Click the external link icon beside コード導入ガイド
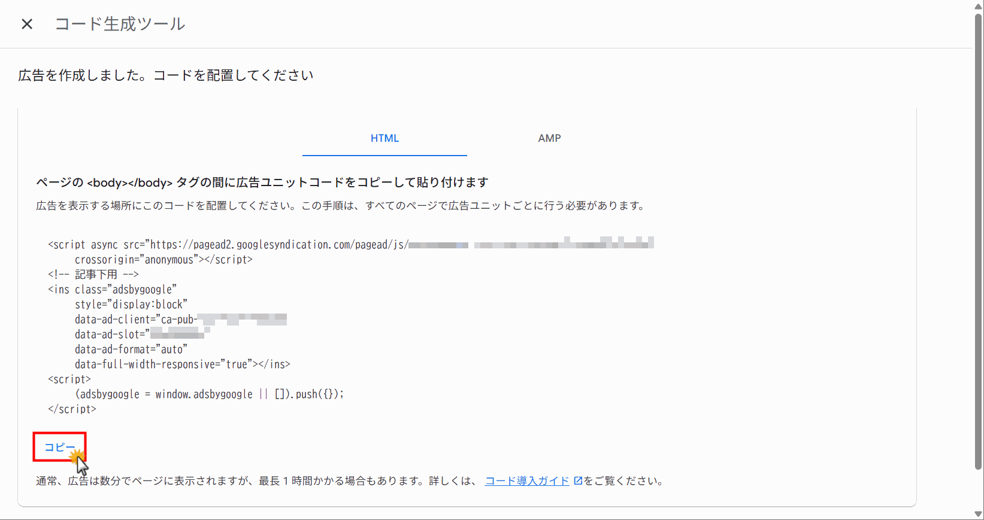Screen dimensions: 984x520 [578, 481]
